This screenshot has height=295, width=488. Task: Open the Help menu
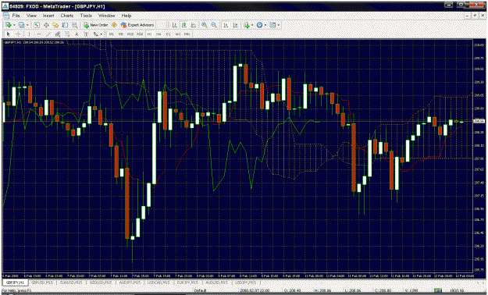[x=126, y=16]
